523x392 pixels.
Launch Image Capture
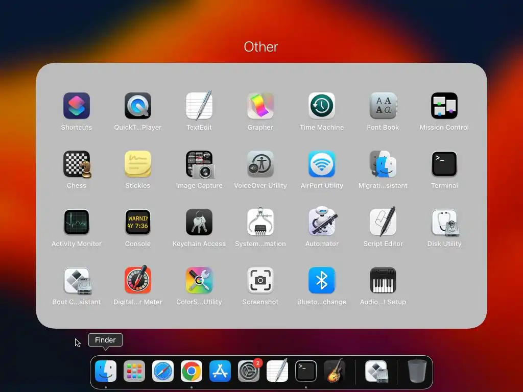click(200, 164)
